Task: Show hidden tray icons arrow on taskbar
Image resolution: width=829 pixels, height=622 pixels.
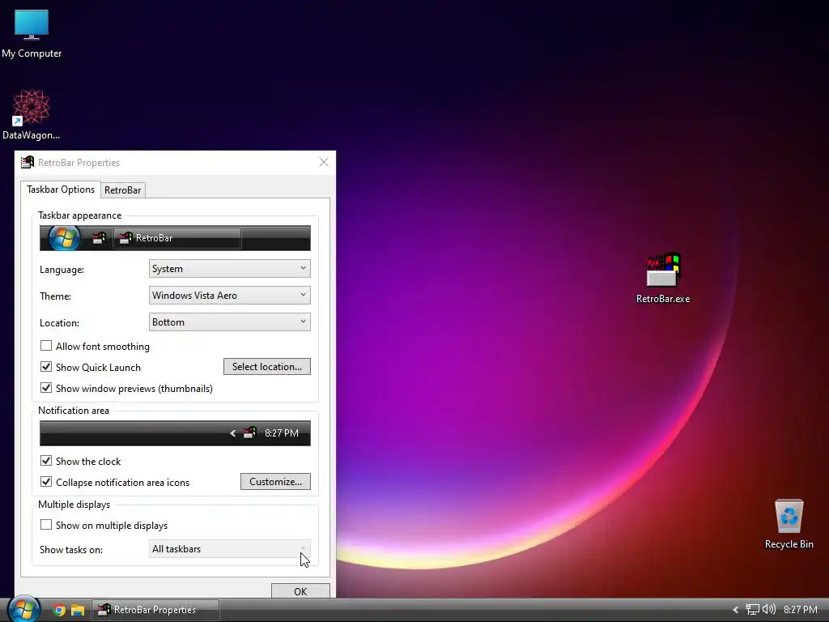Action: pos(735,610)
